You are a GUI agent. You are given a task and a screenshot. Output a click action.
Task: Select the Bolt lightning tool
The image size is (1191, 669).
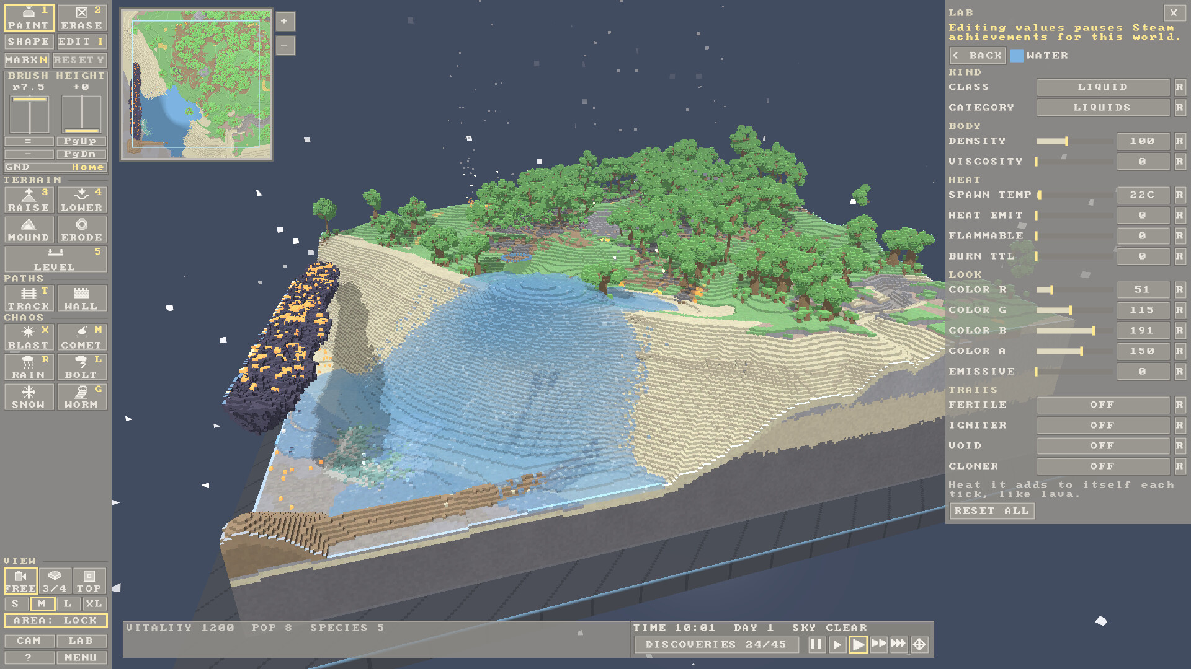click(x=82, y=367)
